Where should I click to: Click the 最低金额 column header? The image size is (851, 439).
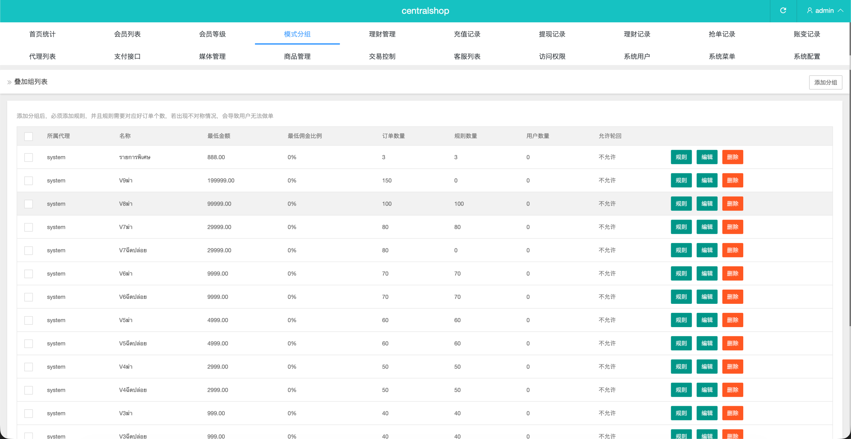pyautogui.click(x=219, y=136)
